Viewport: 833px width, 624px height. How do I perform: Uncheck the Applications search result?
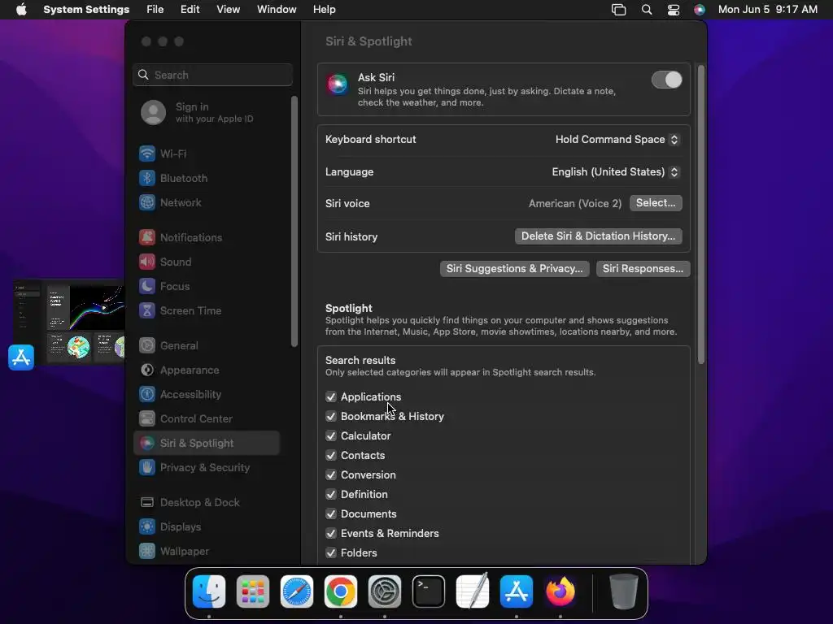click(331, 396)
